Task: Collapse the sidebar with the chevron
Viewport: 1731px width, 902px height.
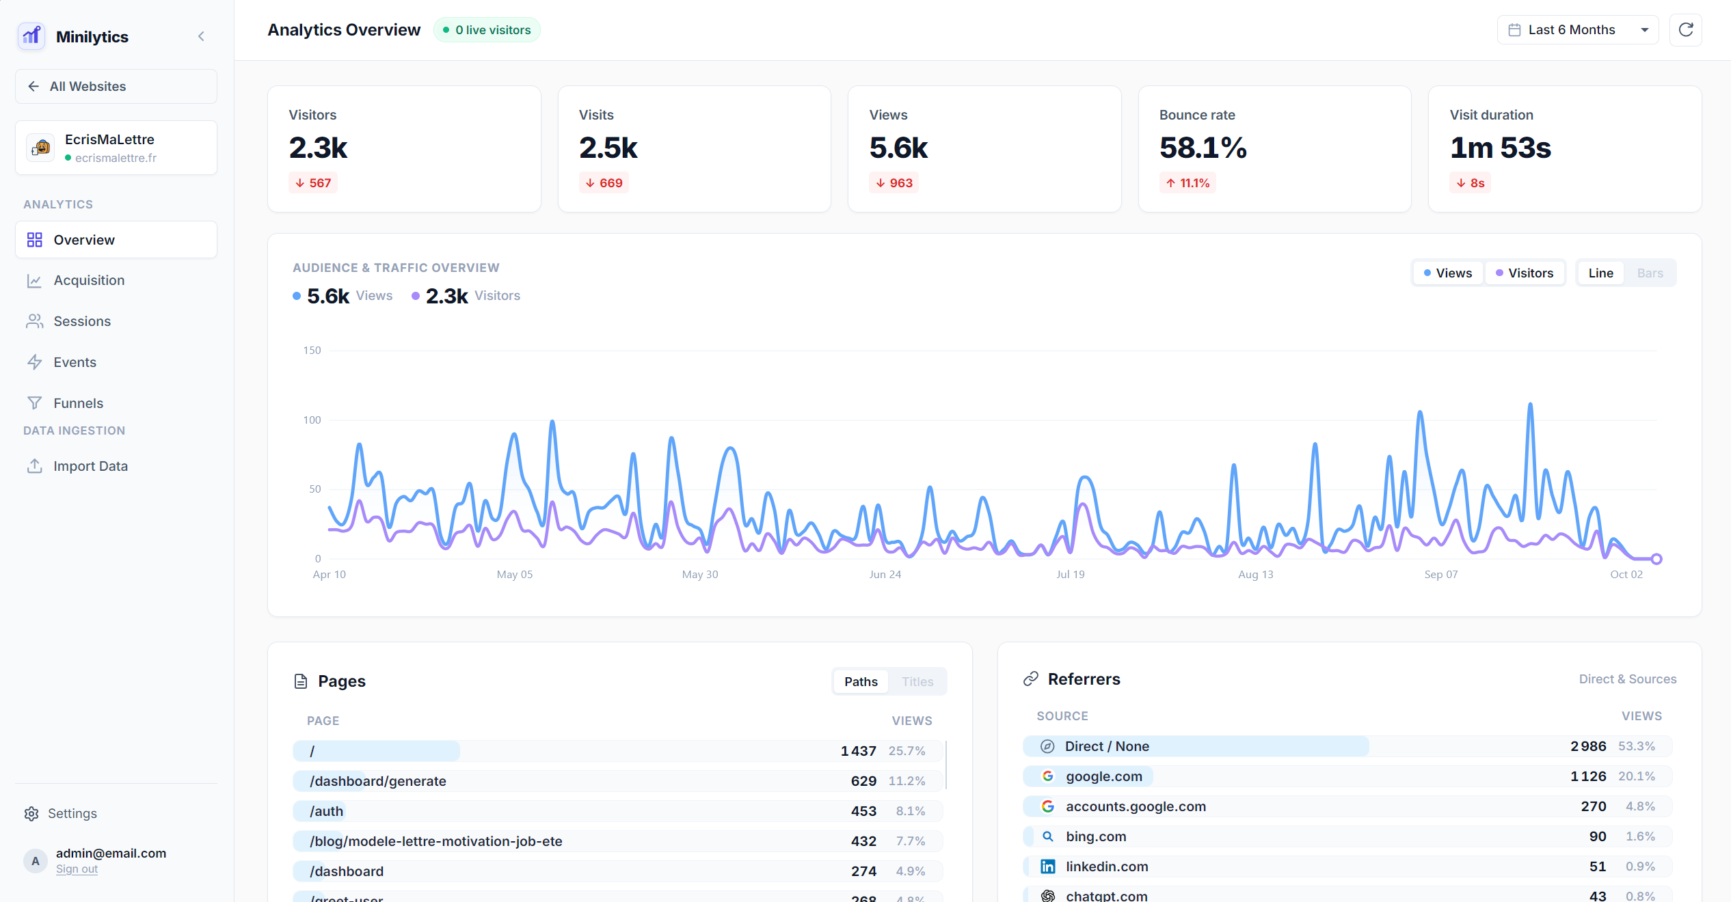Action: (x=201, y=36)
